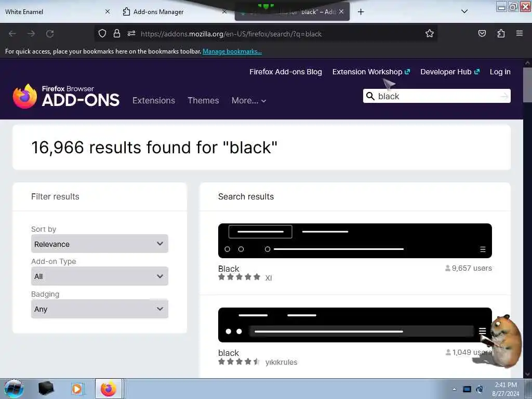Screen dimensions: 532x399
Task: Open the black theme preview by yıkıkrules
Action: click(x=355, y=325)
